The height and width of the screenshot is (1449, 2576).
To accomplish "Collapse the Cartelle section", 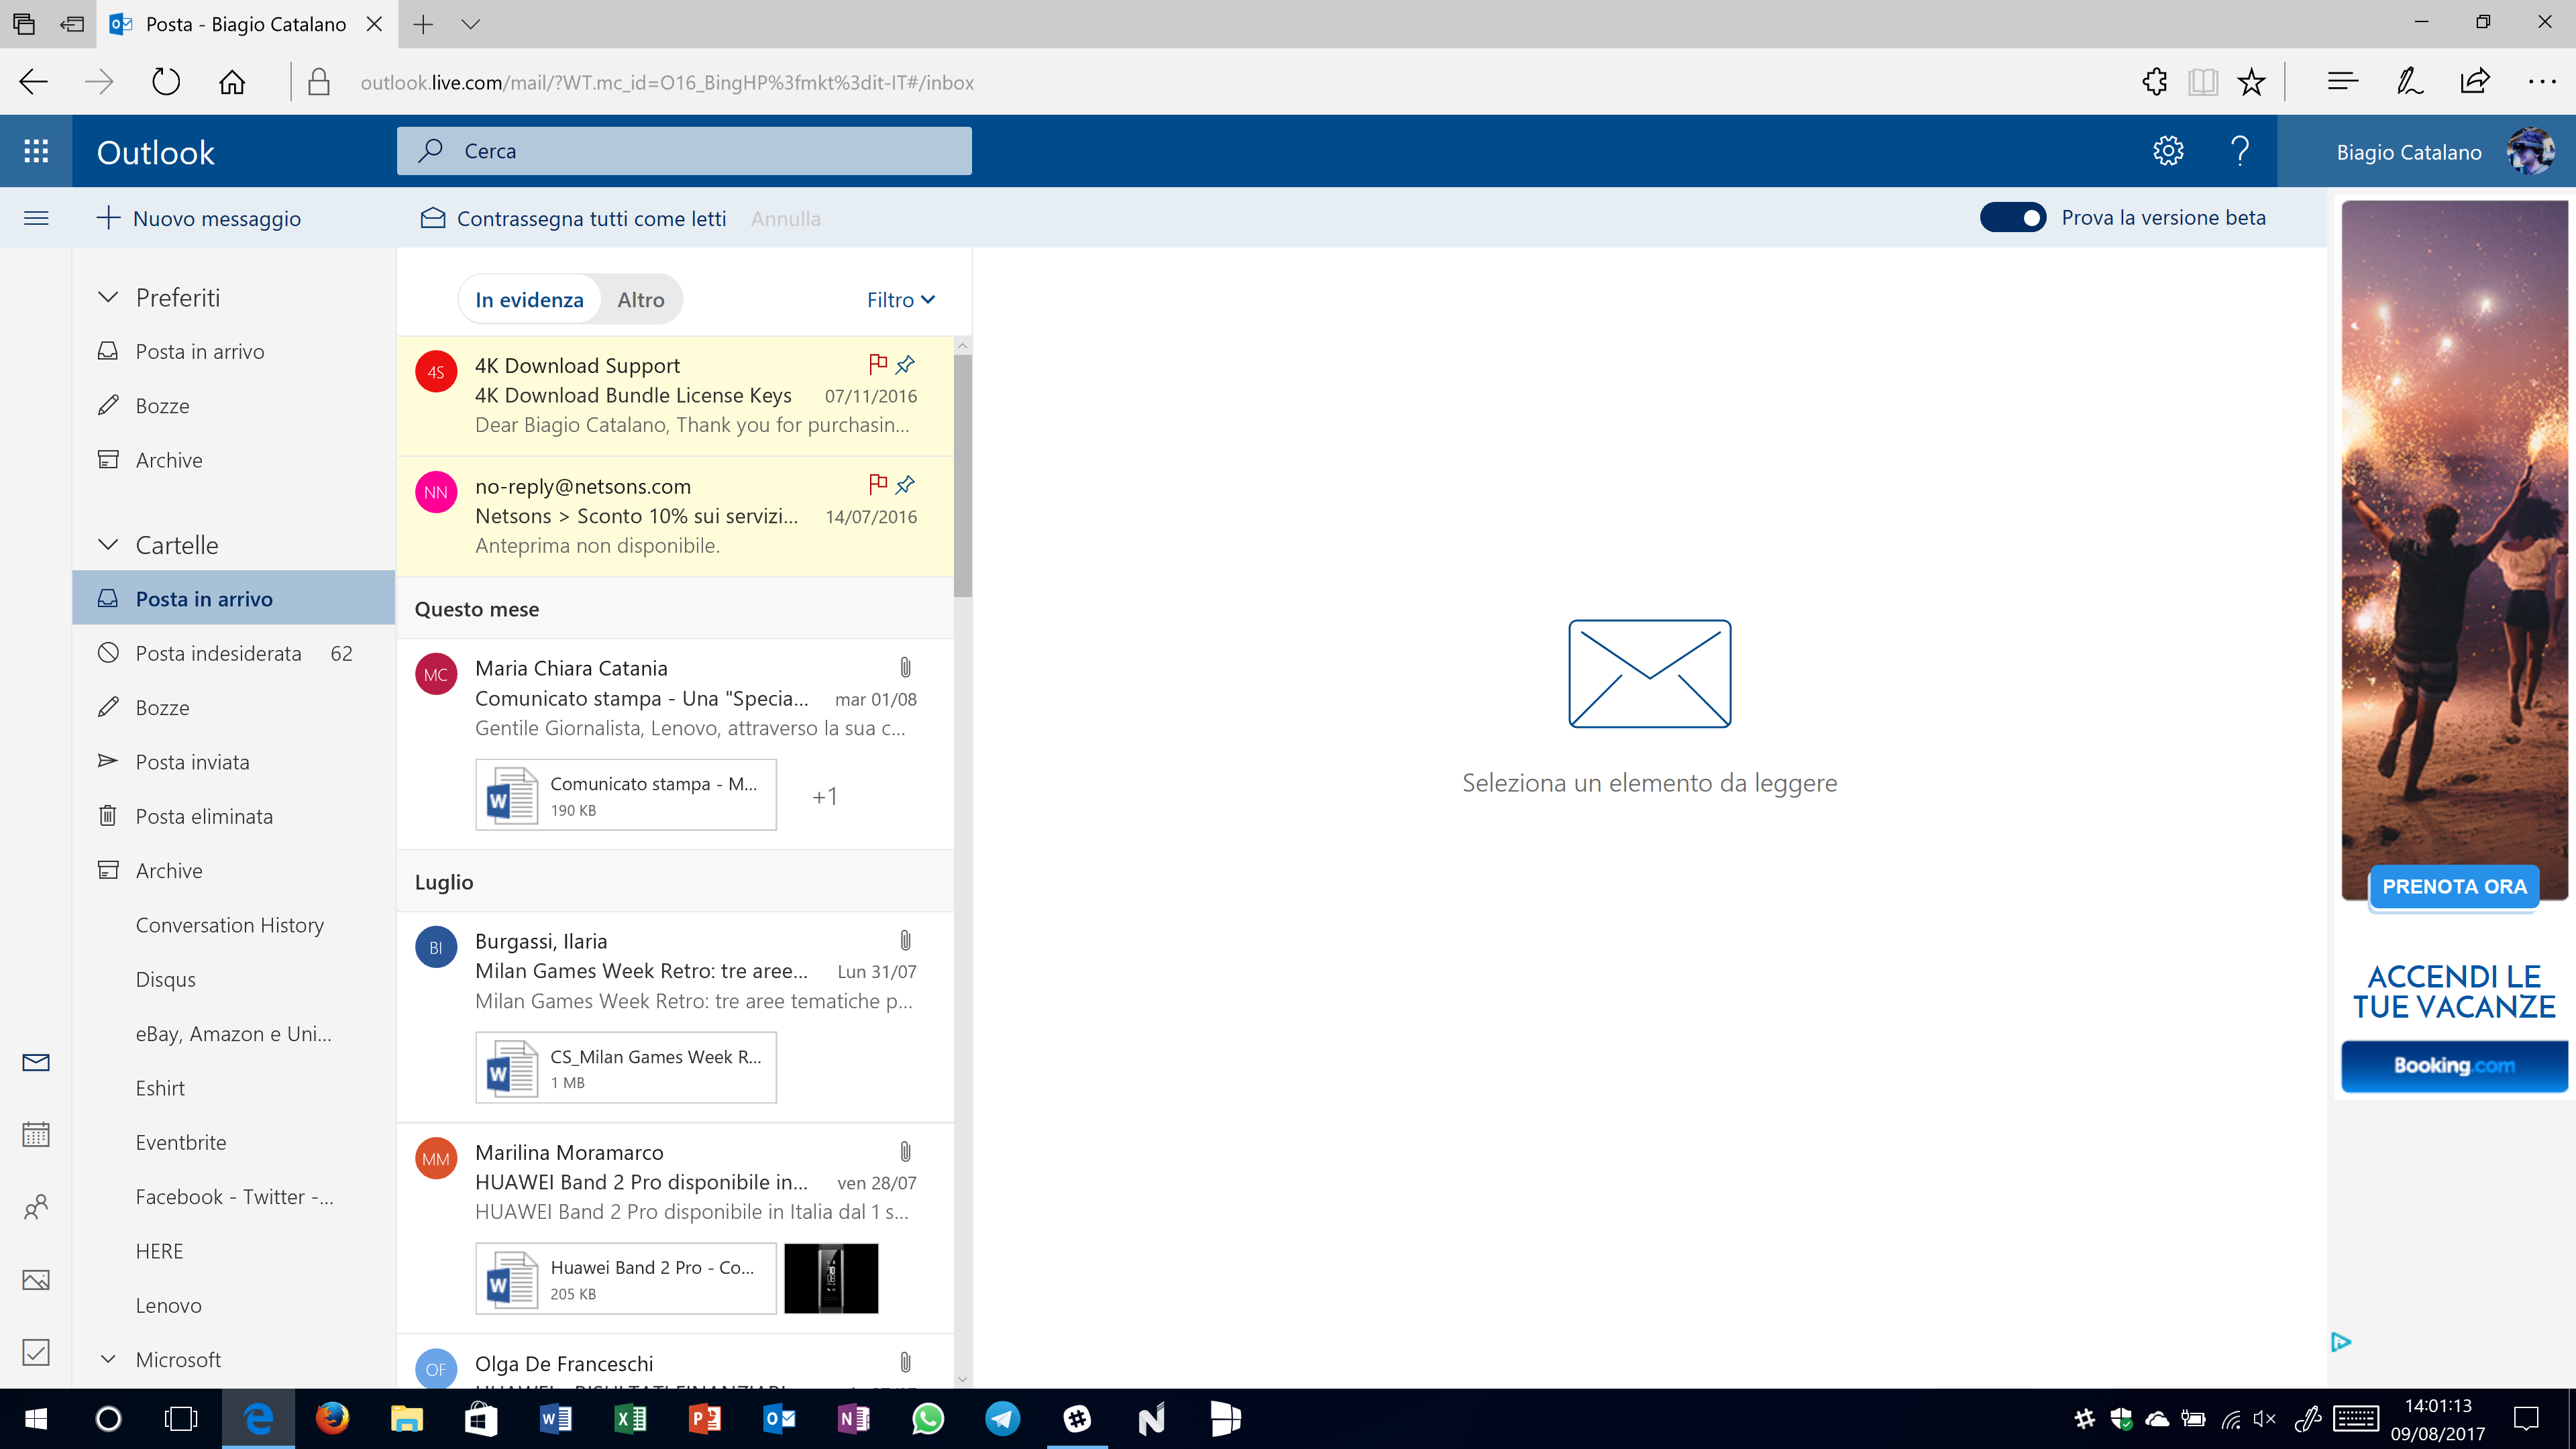I will pos(108,545).
